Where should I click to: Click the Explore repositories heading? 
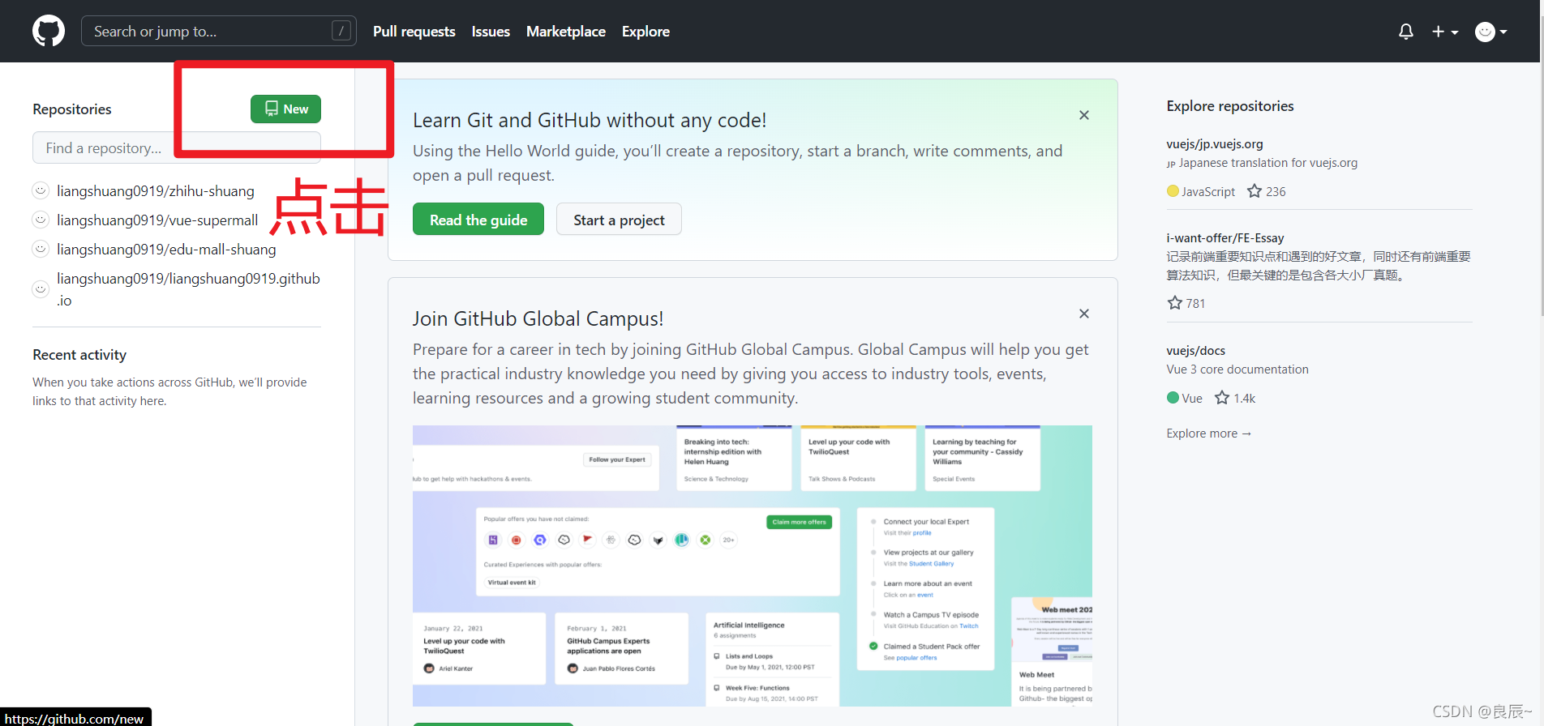[1230, 106]
